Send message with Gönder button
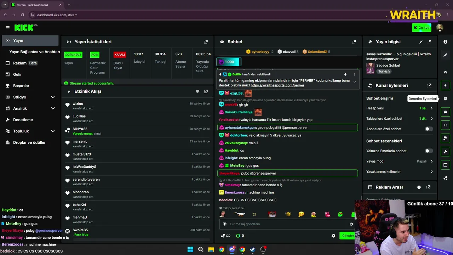The width and height of the screenshot is (453, 255). pyautogui.click(x=348, y=236)
